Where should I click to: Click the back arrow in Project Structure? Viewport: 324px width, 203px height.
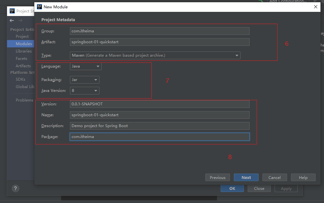click(x=12, y=20)
